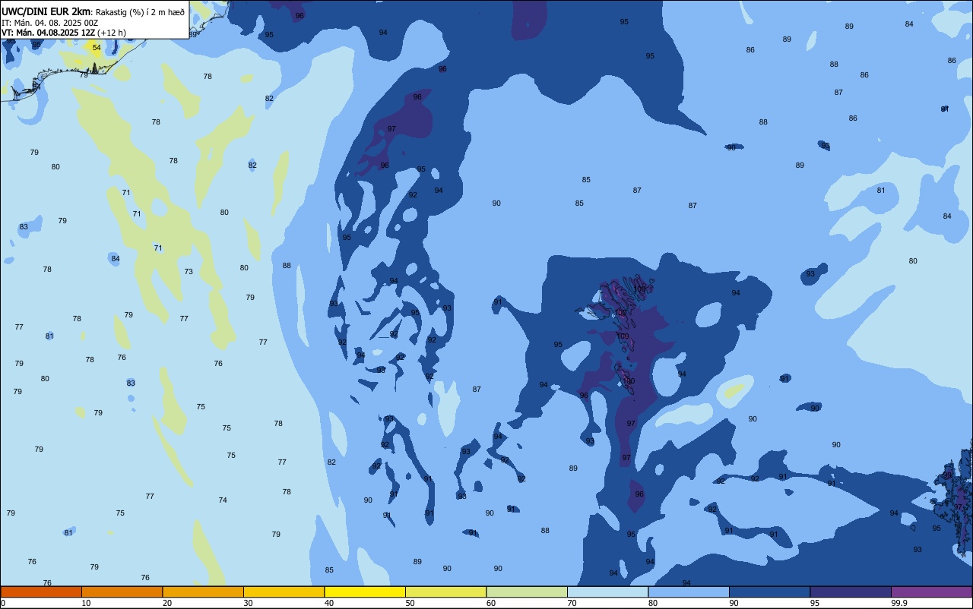Pick the pale blue 70–80 legend swatch
Image resolution: width=973 pixels, height=609 pixels.
click(608, 592)
